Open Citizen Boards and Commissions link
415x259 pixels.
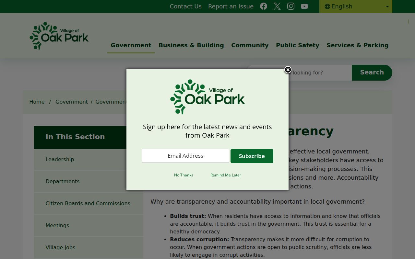(89, 204)
